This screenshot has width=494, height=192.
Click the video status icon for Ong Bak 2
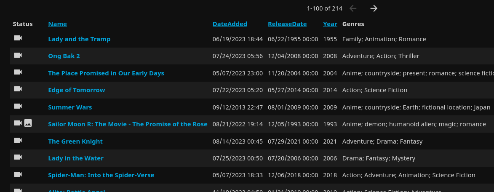click(x=18, y=55)
